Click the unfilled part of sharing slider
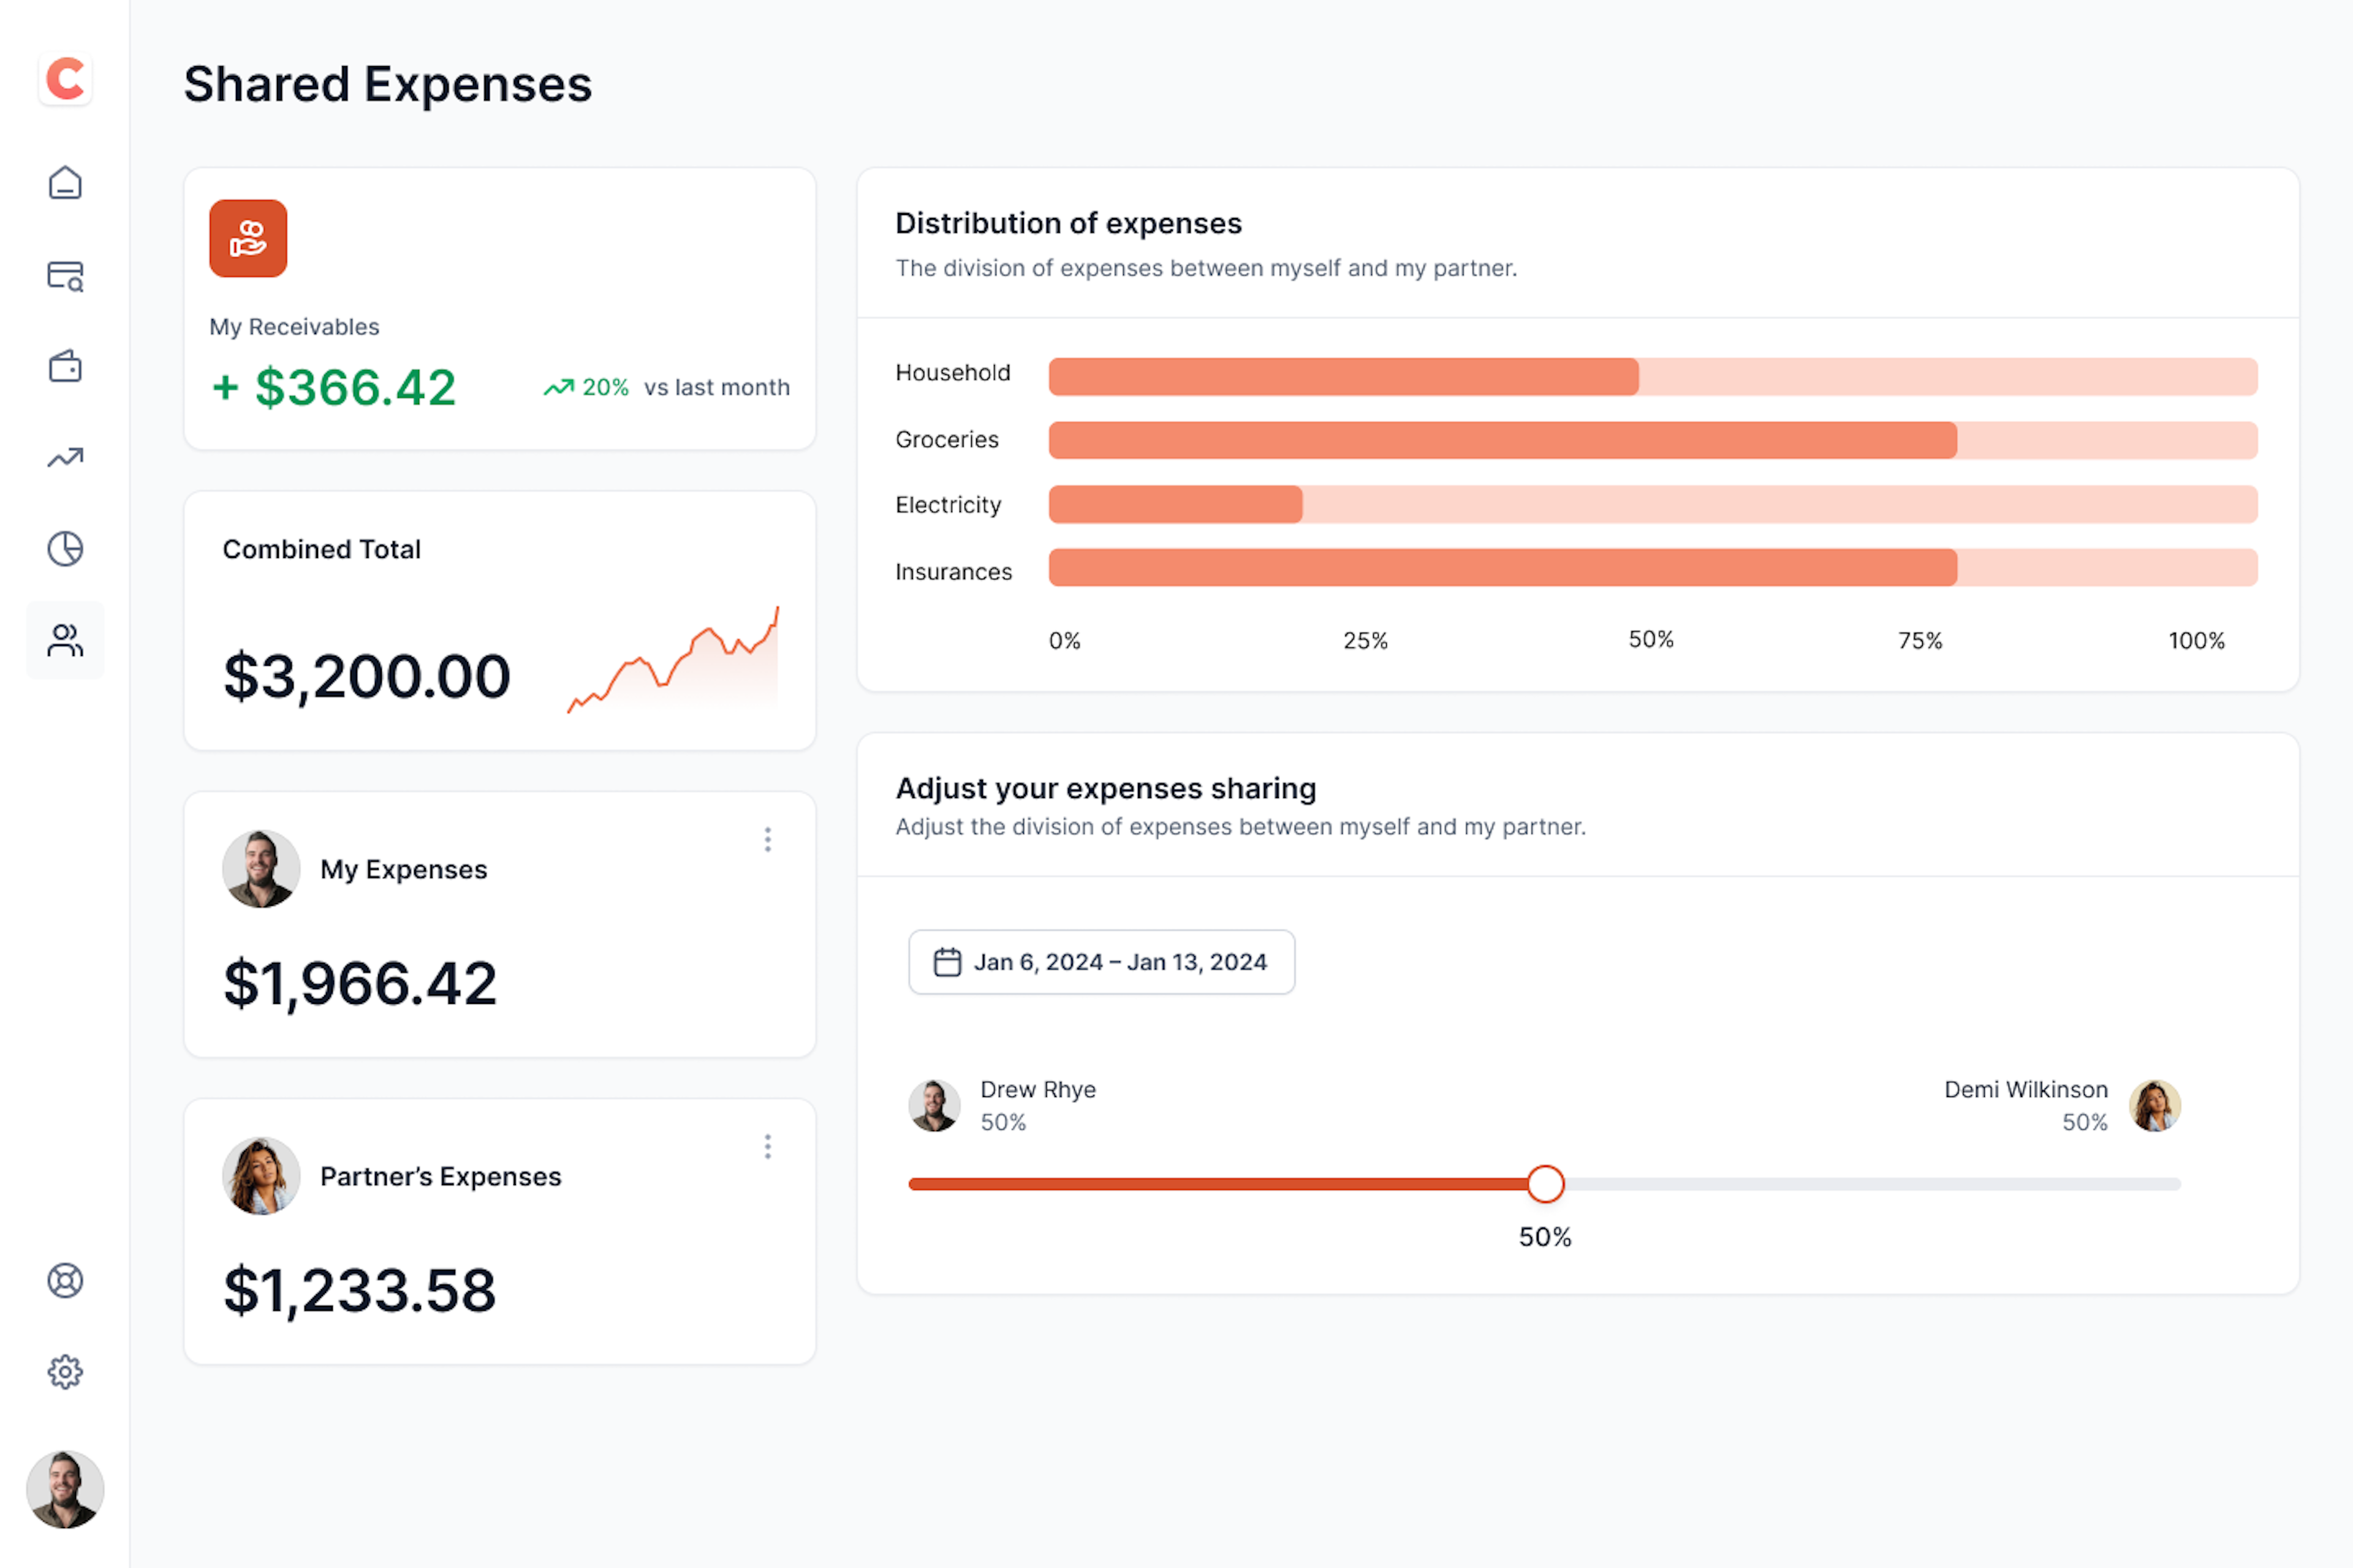The image size is (2353, 1568). (1872, 1184)
